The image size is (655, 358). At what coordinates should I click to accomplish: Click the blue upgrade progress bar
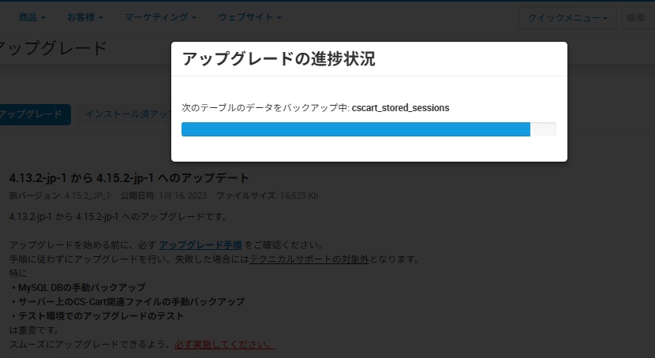[x=355, y=129]
